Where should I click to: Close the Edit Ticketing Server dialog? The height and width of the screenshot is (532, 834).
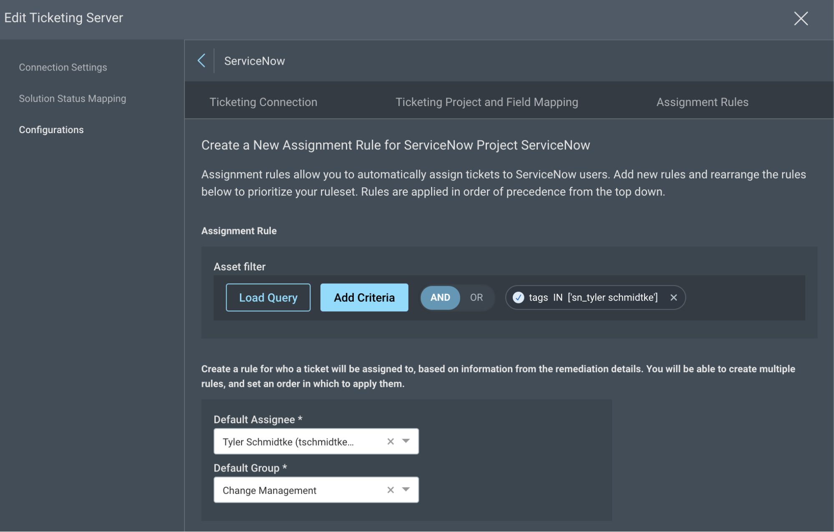pyautogui.click(x=800, y=18)
